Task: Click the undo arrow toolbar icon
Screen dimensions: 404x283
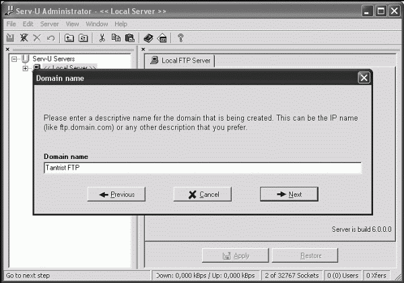Action: point(50,38)
